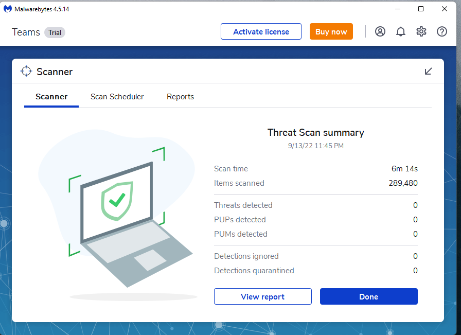The height and width of the screenshot is (335, 461).
Task: Select the Scanner tab
Action: coord(51,97)
